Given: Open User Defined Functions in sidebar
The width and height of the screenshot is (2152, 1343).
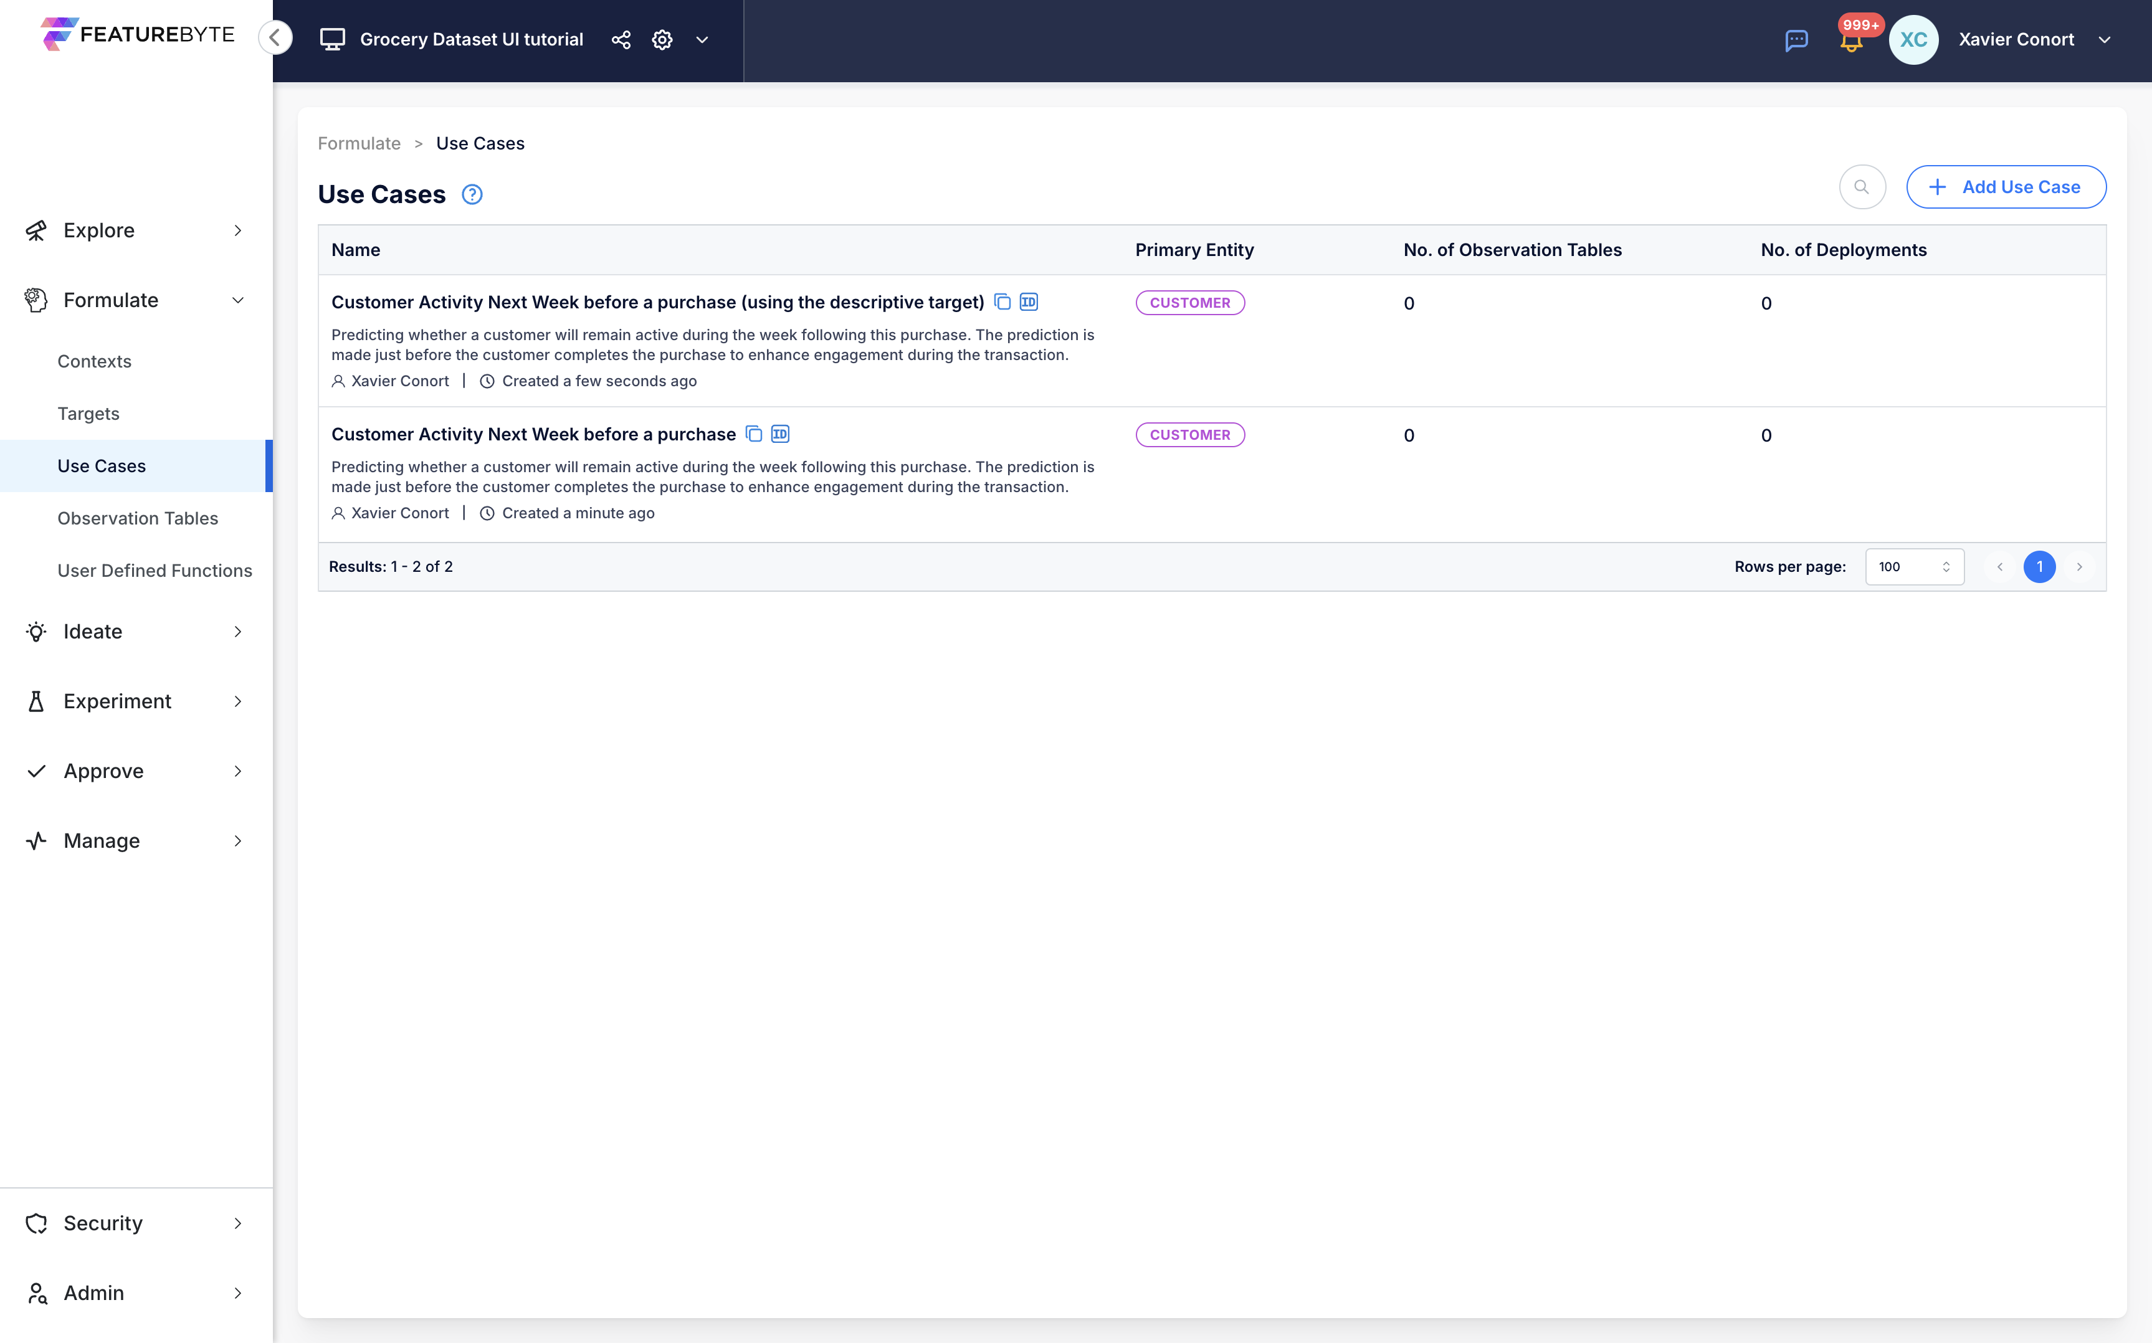Looking at the screenshot, I should coord(155,570).
